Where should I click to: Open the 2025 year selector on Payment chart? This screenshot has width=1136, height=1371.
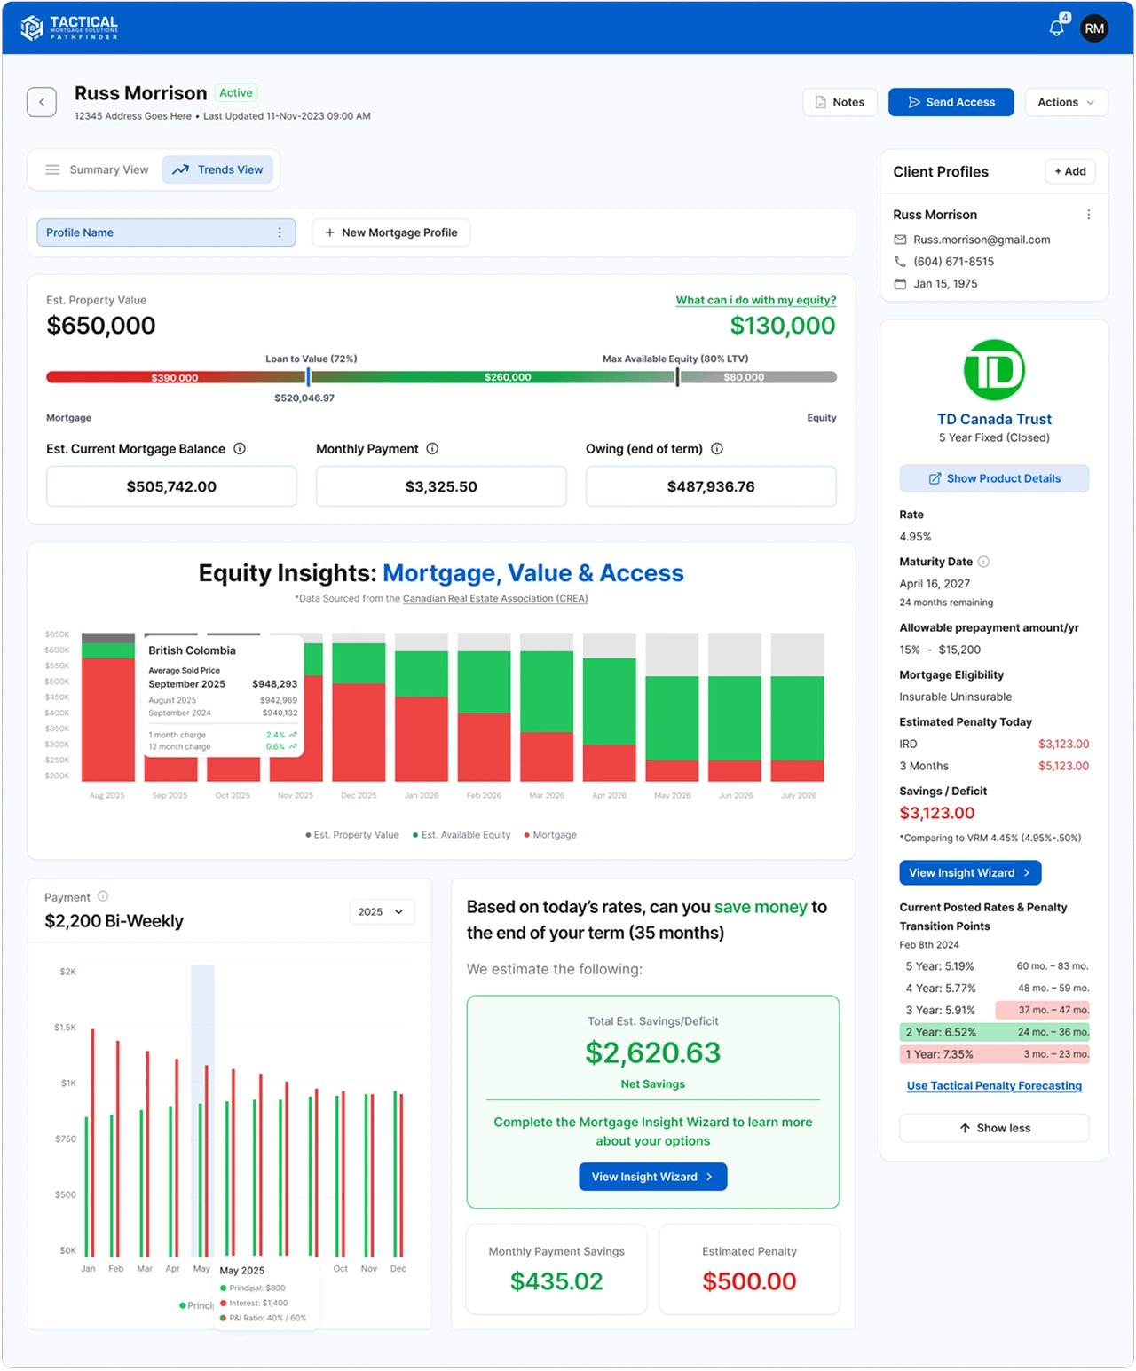point(382,911)
